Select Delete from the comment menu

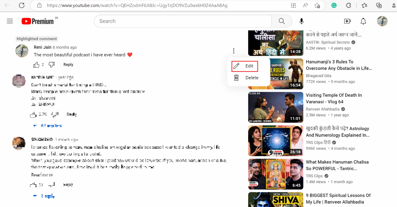pos(252,77)
